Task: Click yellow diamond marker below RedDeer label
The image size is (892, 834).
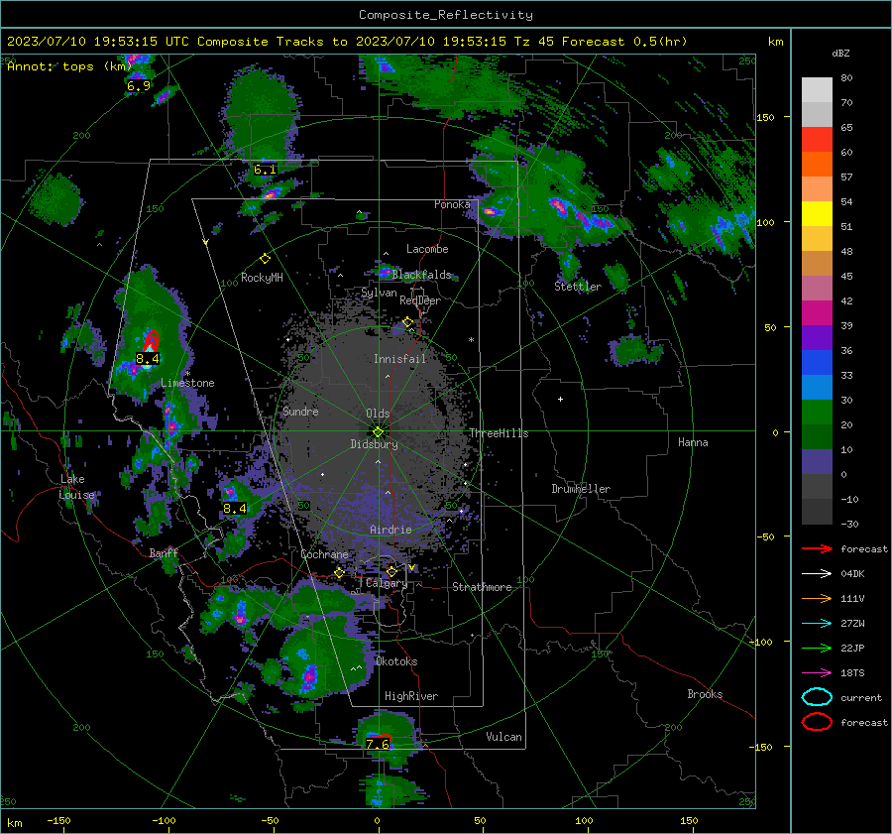Action: point(407,322)
